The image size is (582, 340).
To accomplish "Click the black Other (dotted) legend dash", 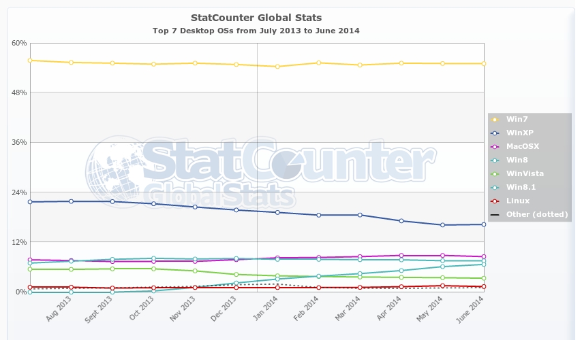I will click(x=495, y=215).
